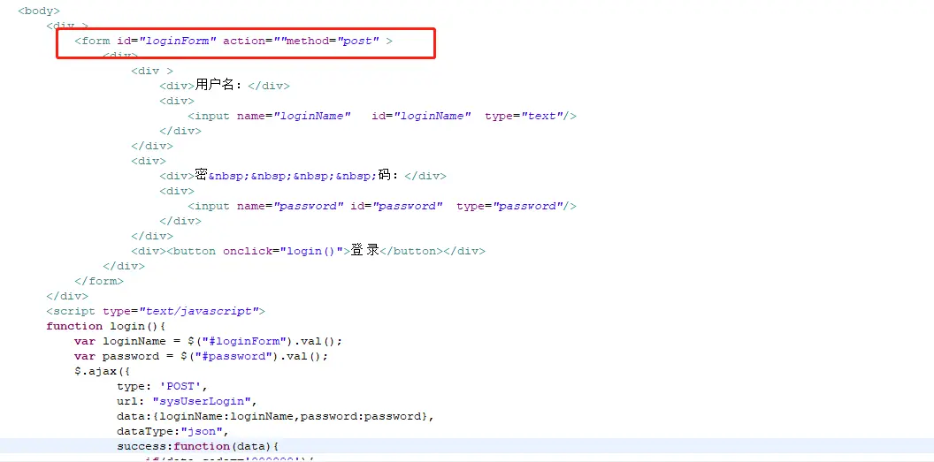The height and width of the screenshot is (462, 934).
Task: Click the success:function(data){ line
Action: pos(198,446)
